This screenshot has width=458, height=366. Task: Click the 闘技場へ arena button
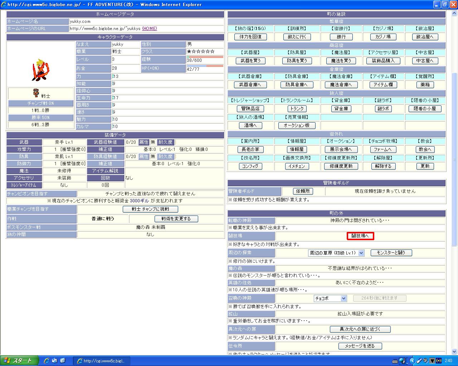360,236
